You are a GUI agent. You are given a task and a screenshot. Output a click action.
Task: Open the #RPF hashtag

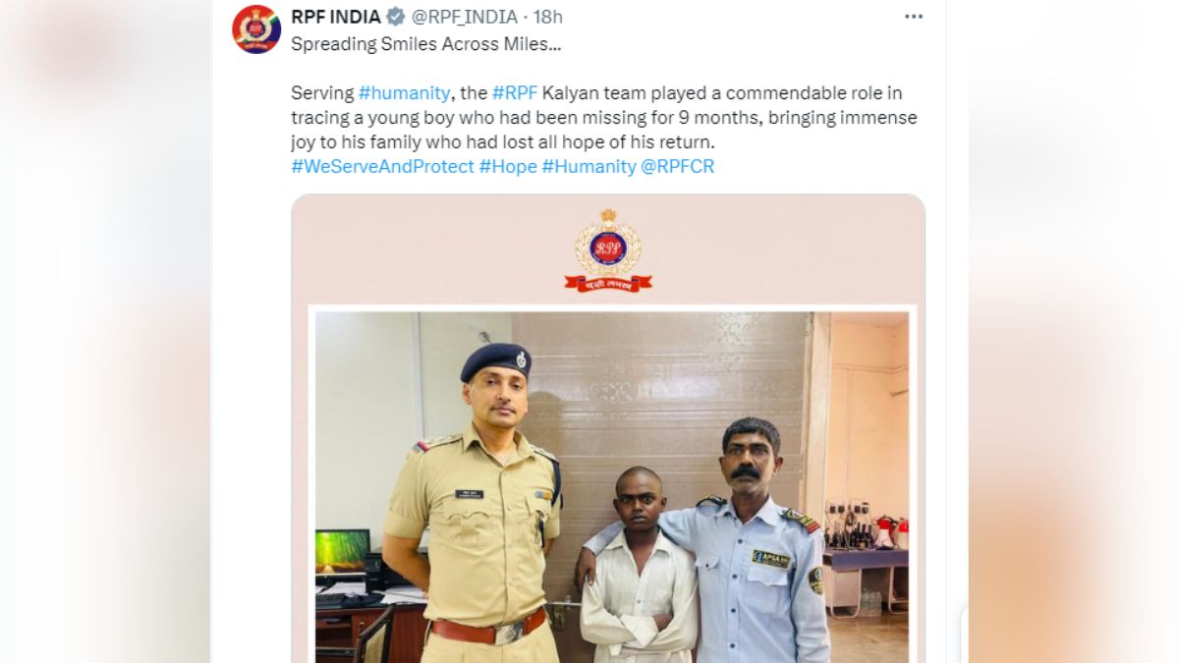pos(514,93)
